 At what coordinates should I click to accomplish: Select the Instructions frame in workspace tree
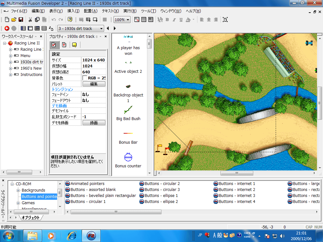pyautogui.click(x=31, y=74)
